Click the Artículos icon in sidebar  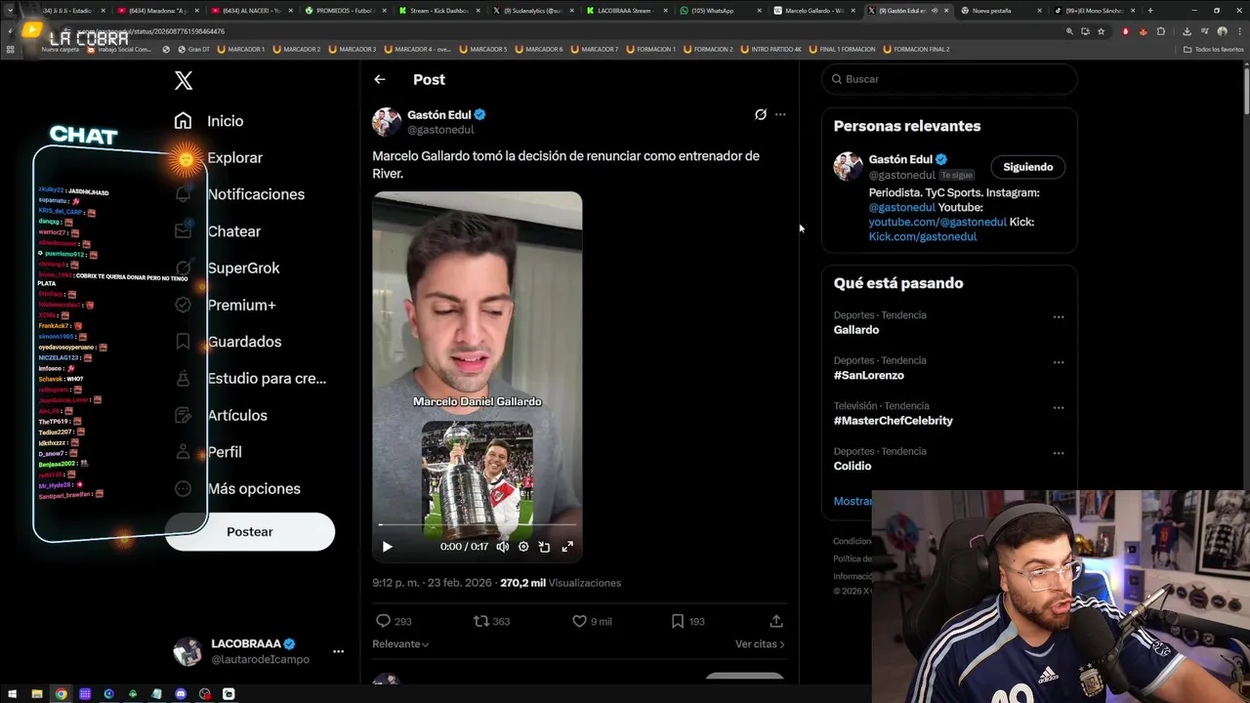[x=183, y=415]
